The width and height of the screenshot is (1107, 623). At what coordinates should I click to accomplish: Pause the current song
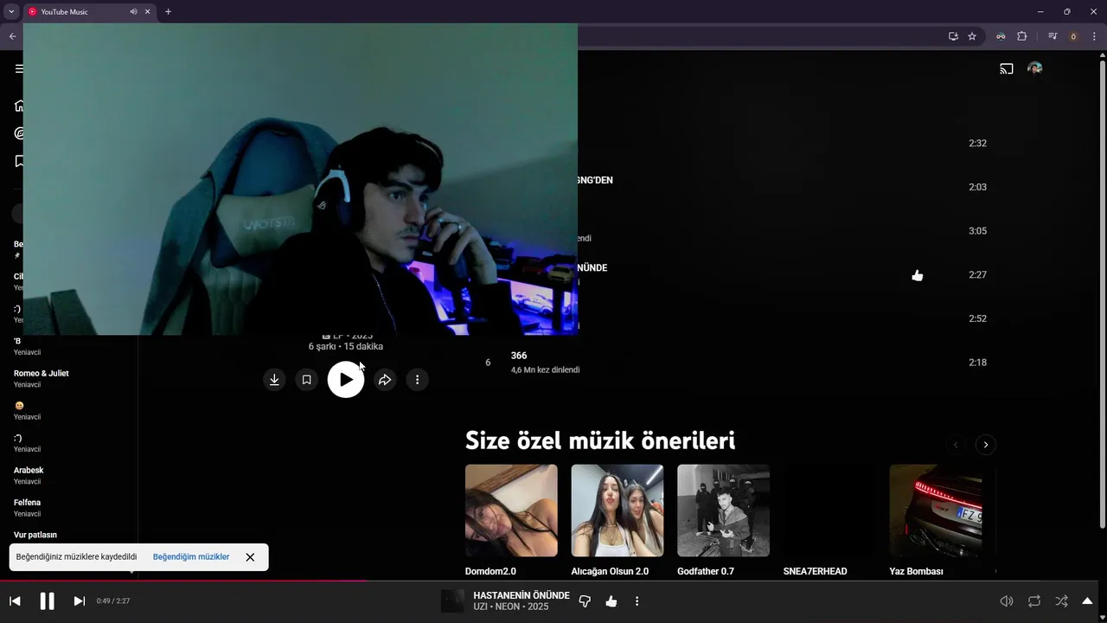pos(47,601)
